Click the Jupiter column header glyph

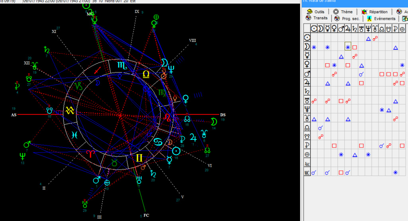347,28
